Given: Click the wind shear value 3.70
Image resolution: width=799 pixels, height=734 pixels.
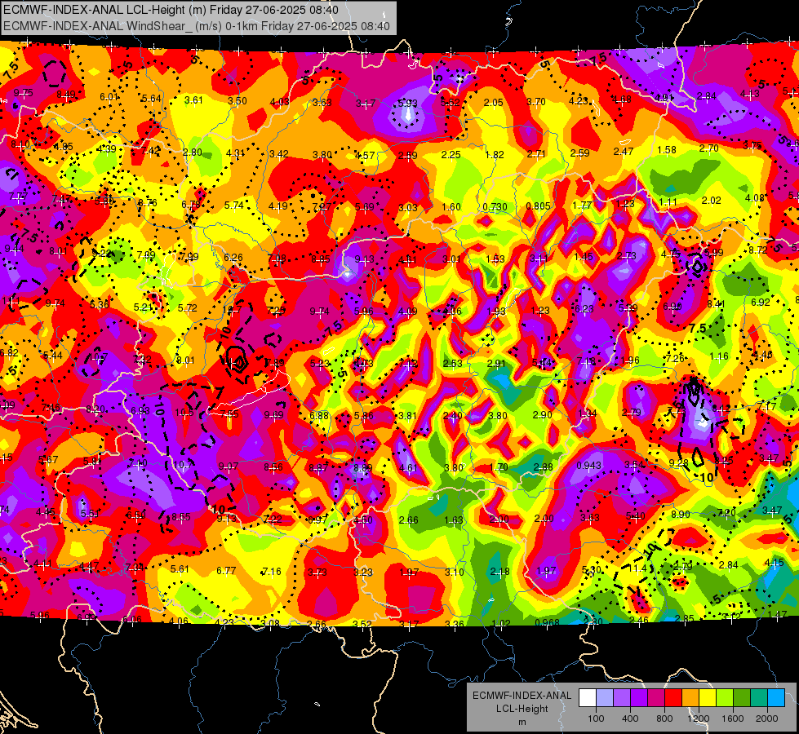Looking at the screenshot, I should pos(536,102).
